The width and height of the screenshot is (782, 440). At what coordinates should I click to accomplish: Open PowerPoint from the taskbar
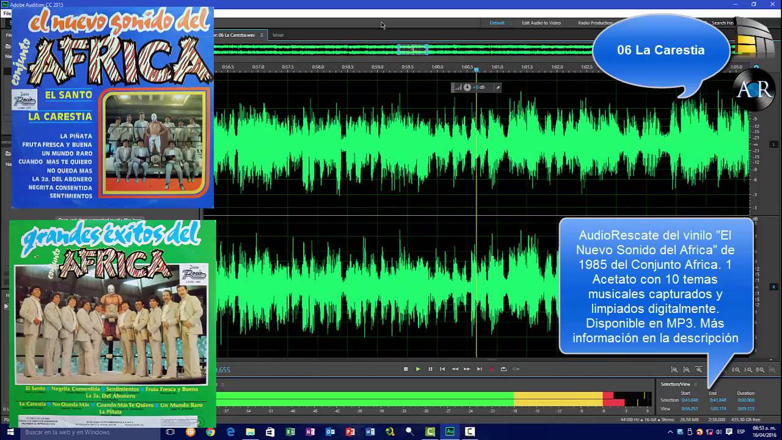click(351, 432)
